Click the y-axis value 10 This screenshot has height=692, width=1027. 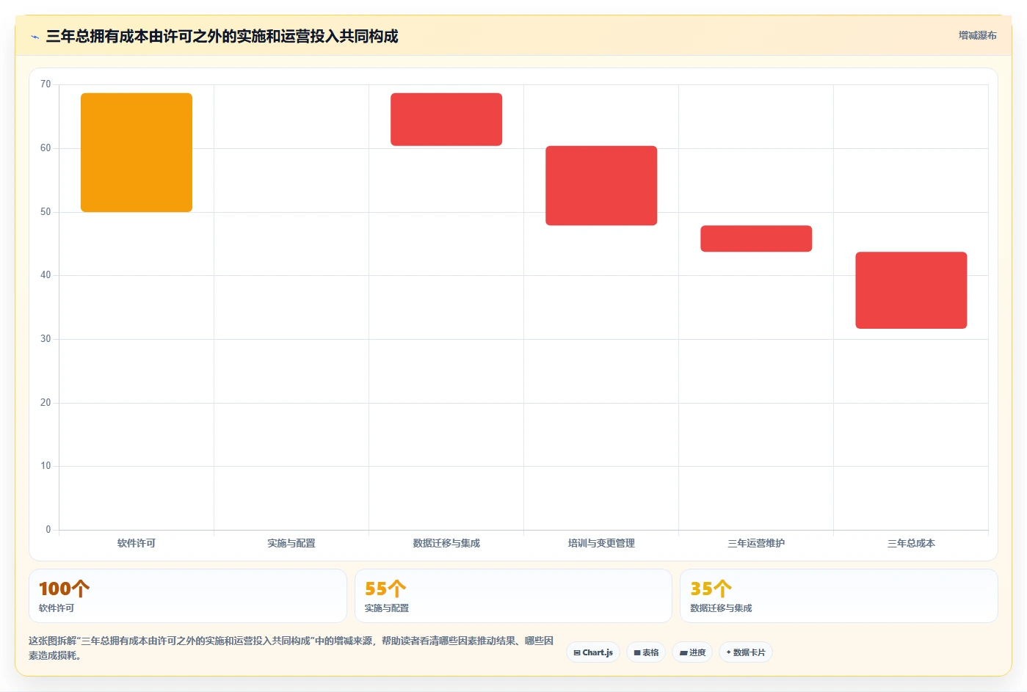pos(46,466)
